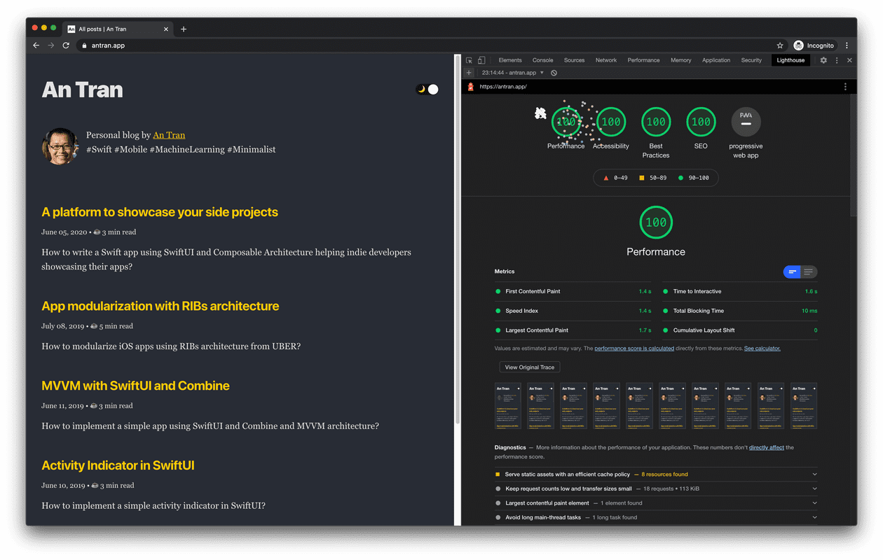Open the 23:14:44 report selector dropdown
Screen dimensions: 883x560
pyautogui.click(x=519, y=72)
